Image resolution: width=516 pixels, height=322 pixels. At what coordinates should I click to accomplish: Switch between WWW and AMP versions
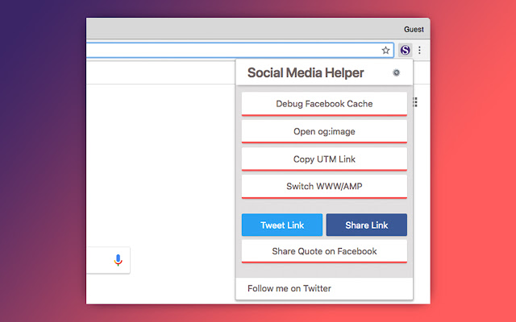coord(324,186)
